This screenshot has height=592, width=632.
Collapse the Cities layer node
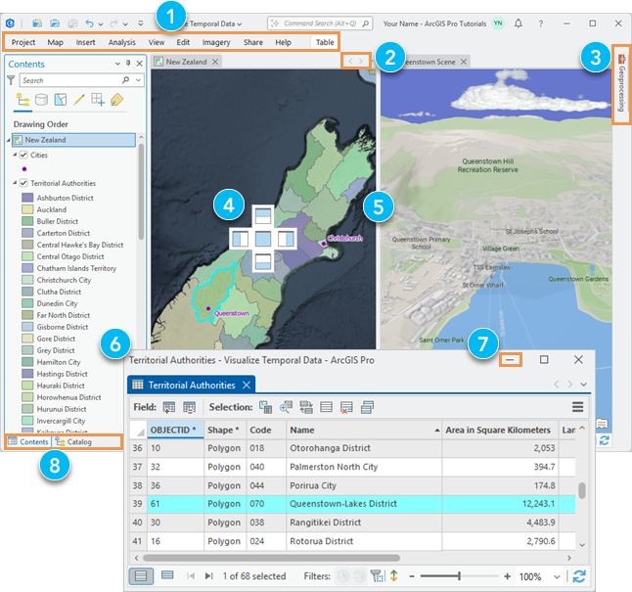click(x=15, y=155)
